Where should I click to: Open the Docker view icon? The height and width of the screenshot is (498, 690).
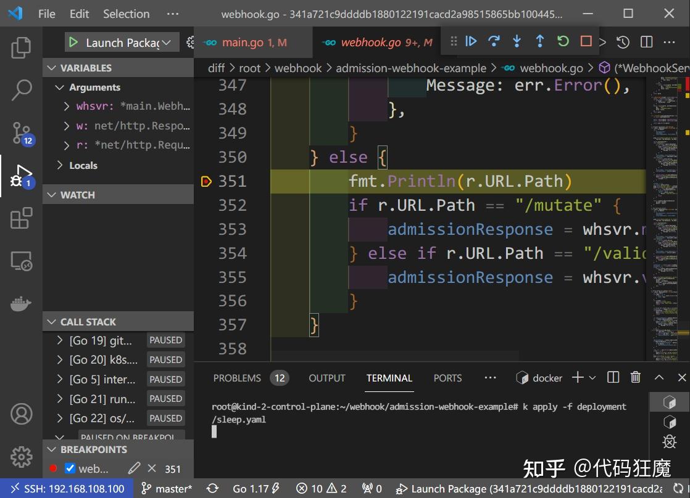point(21,304)
